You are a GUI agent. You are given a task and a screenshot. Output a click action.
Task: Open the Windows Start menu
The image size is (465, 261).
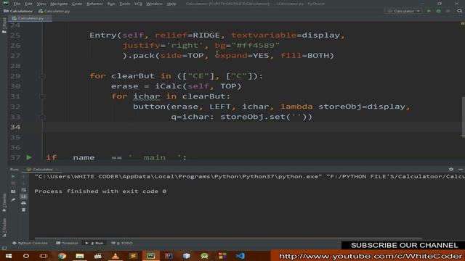(9, 256)
